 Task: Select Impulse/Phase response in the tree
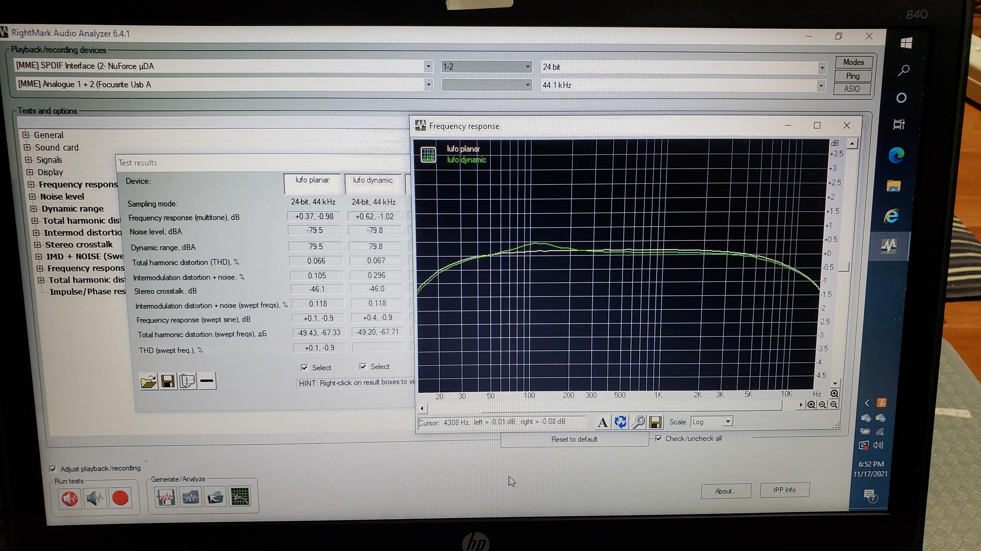(x=88, y=292)
